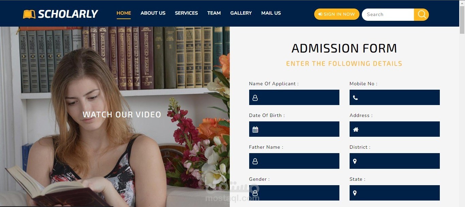Open the Home menu item

tap(124, 13)
